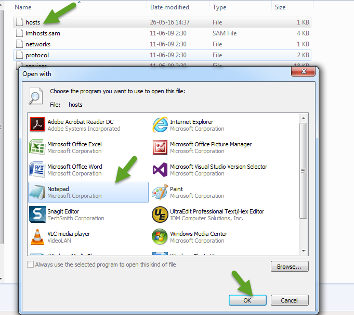354x315 pixels.
Task: Click the '2 KB' size of protocol
Action: pos(303,55)
